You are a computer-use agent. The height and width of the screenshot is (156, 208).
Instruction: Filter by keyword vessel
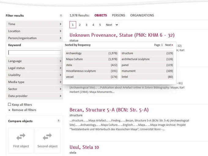click(x=92, y=77)
